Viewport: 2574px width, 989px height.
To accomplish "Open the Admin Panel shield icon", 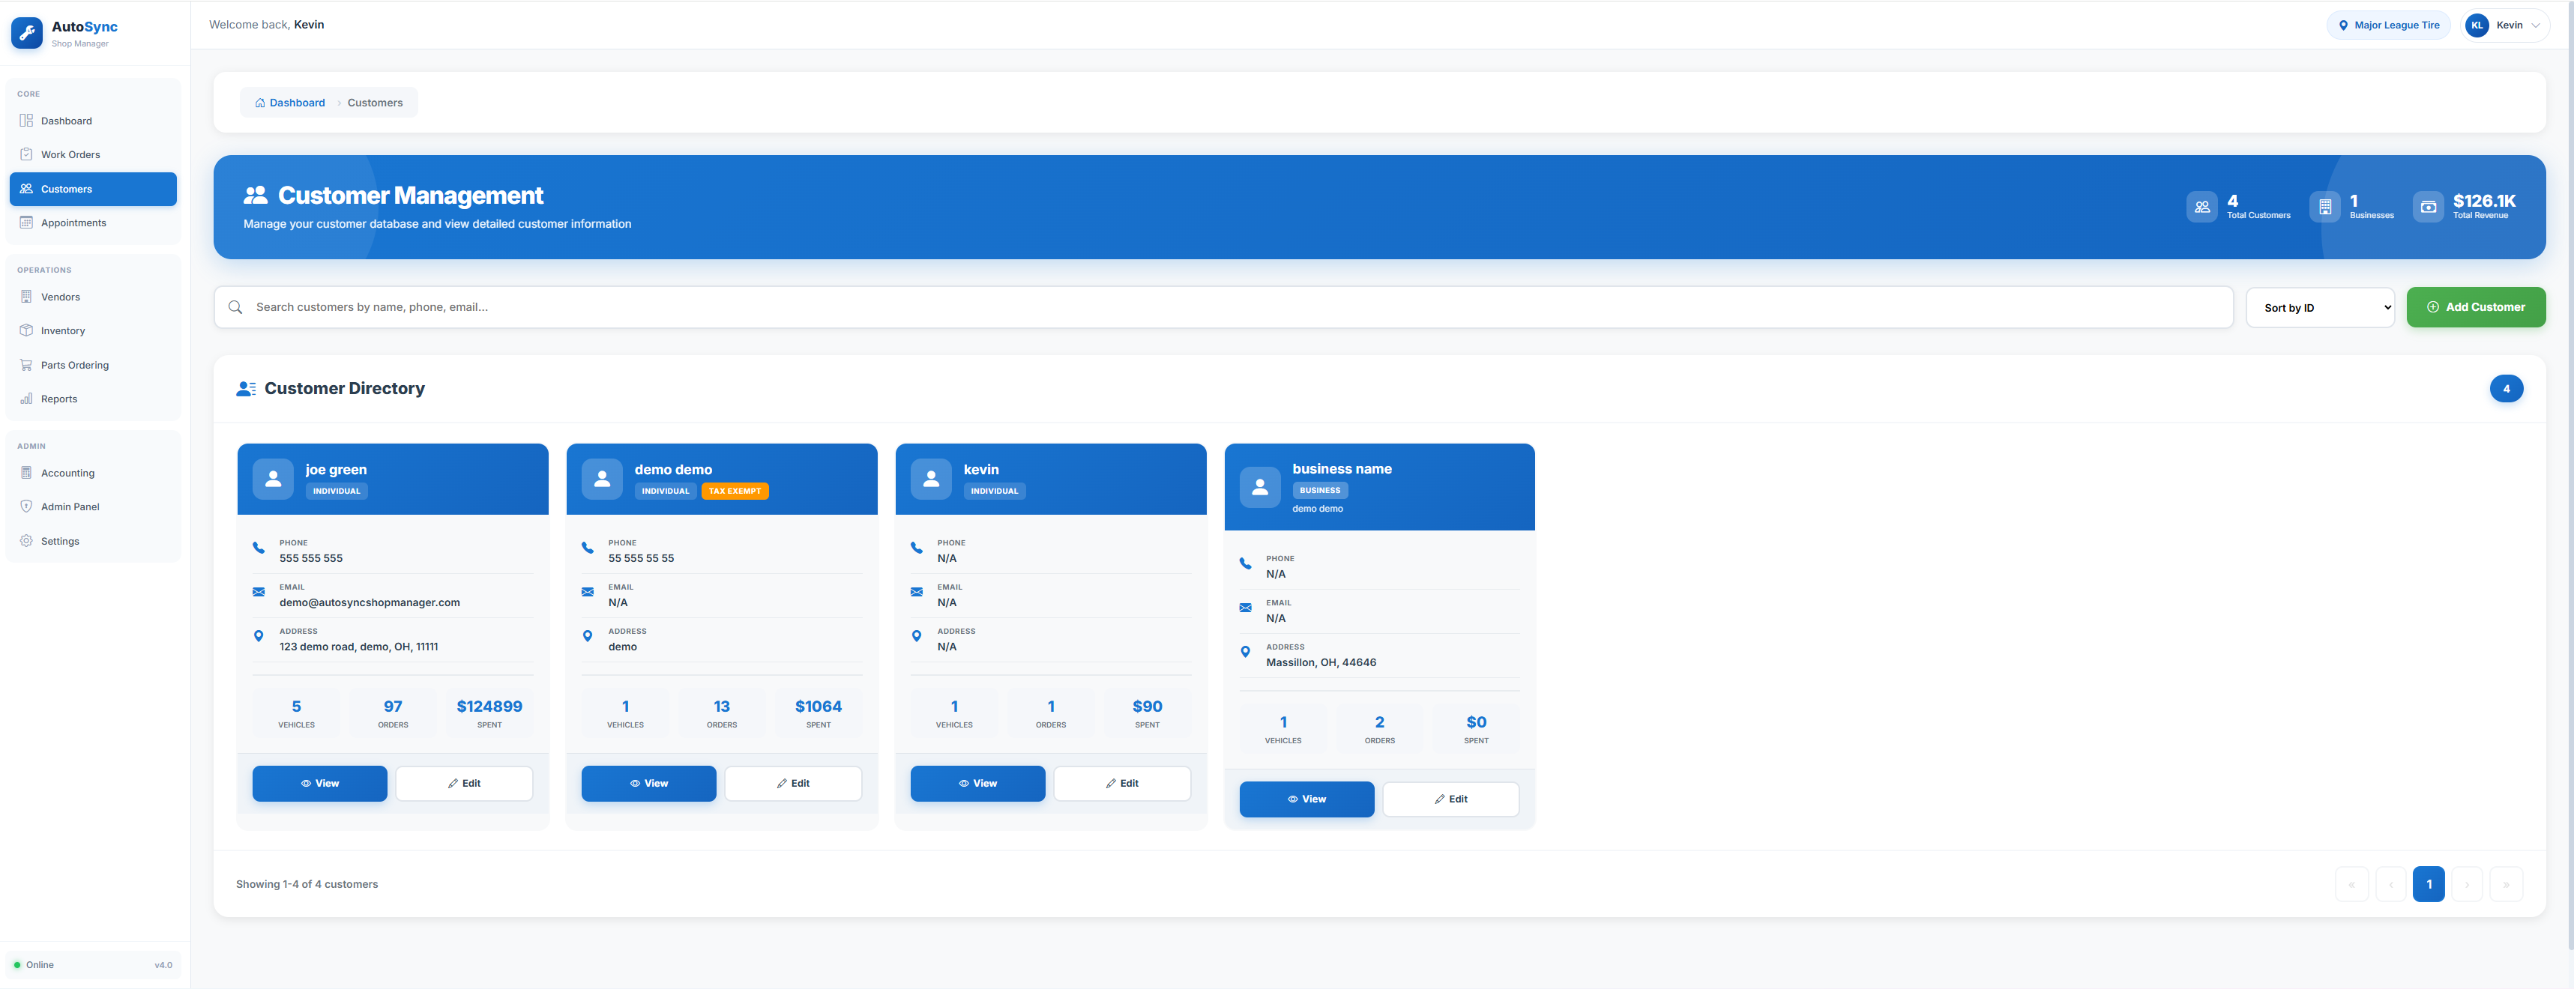I will click(x=27, y=506).
